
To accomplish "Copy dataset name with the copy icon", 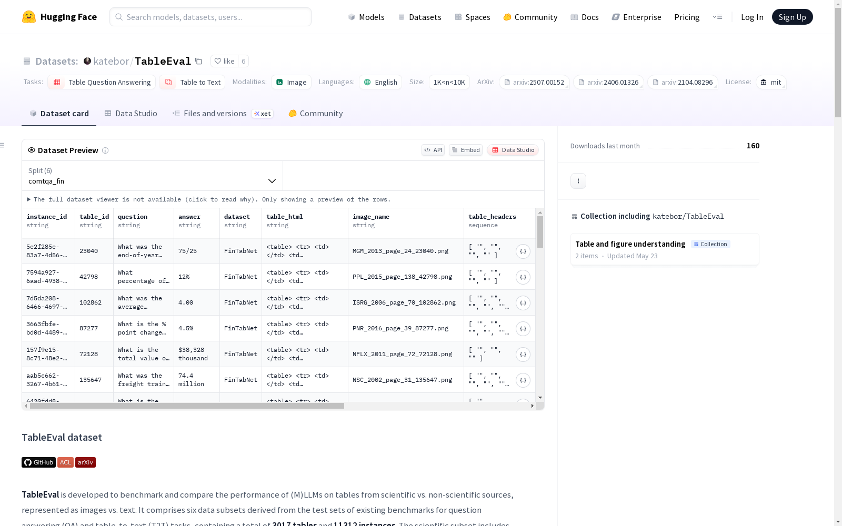I will (x=198, y=61).
